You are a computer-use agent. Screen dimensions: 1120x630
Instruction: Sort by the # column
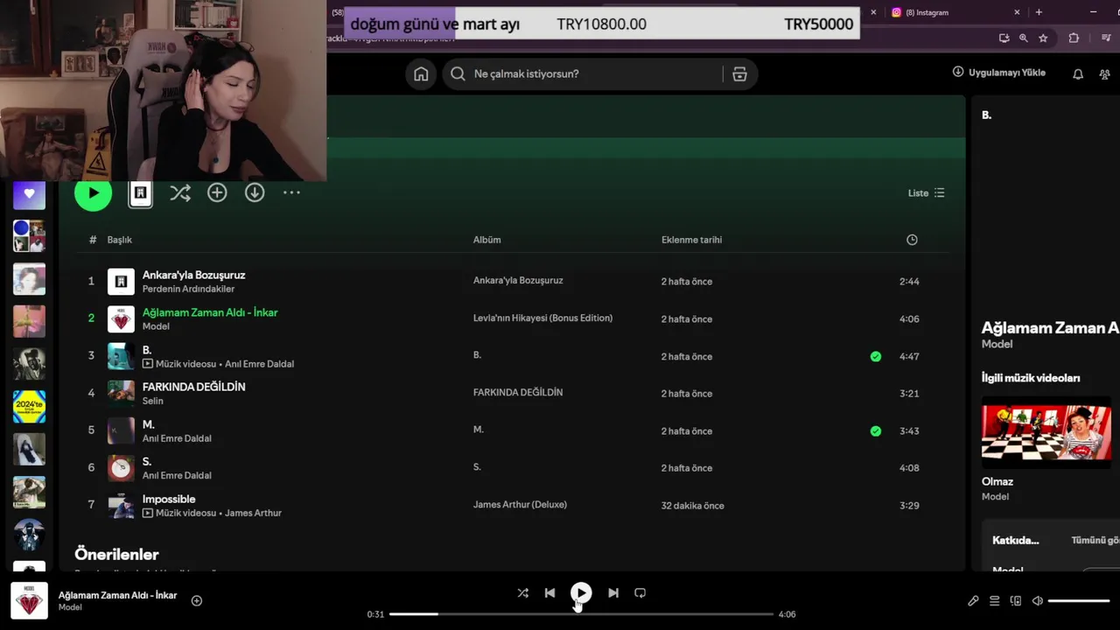tap(93, 240)
